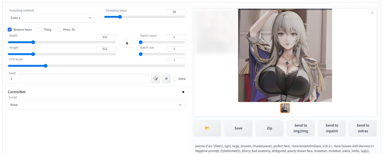
Task: Click the jeanne d'arc prompt text
Action: tap(285, 146)
